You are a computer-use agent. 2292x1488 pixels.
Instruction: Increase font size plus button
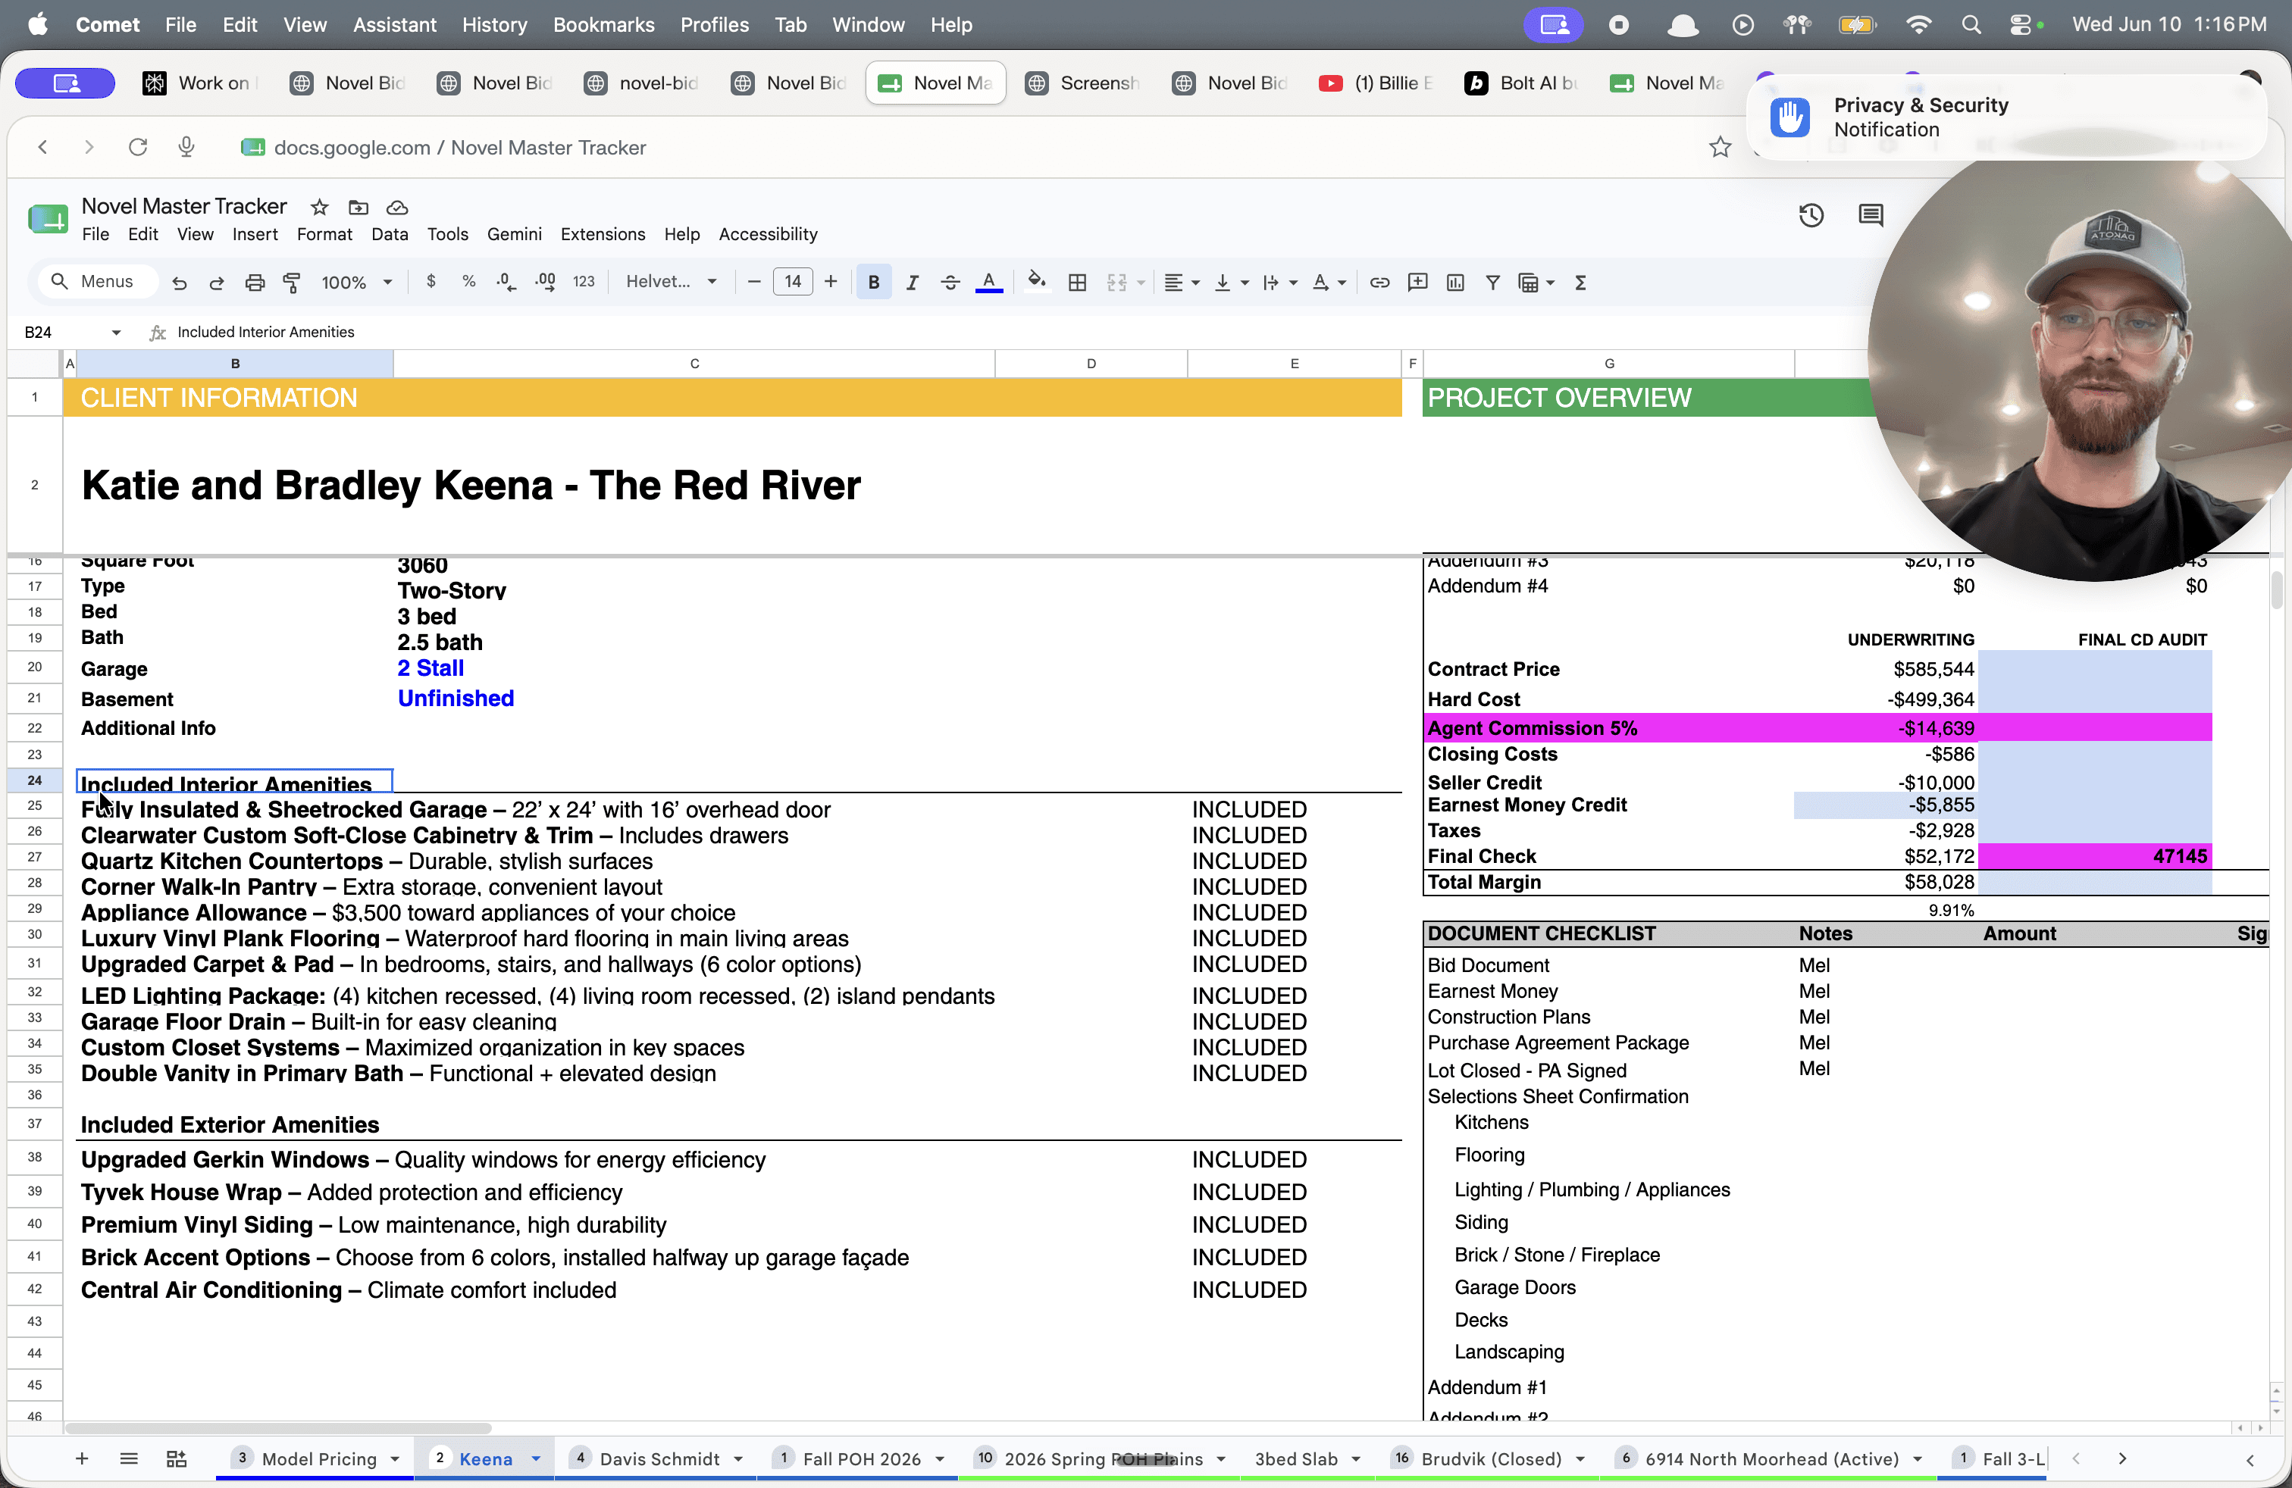coord(830,281)
